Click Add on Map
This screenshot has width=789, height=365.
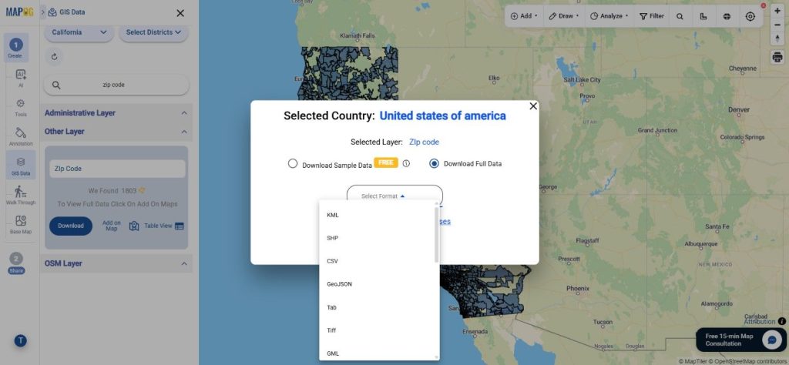pyautogui.click(x=112, y=226)
